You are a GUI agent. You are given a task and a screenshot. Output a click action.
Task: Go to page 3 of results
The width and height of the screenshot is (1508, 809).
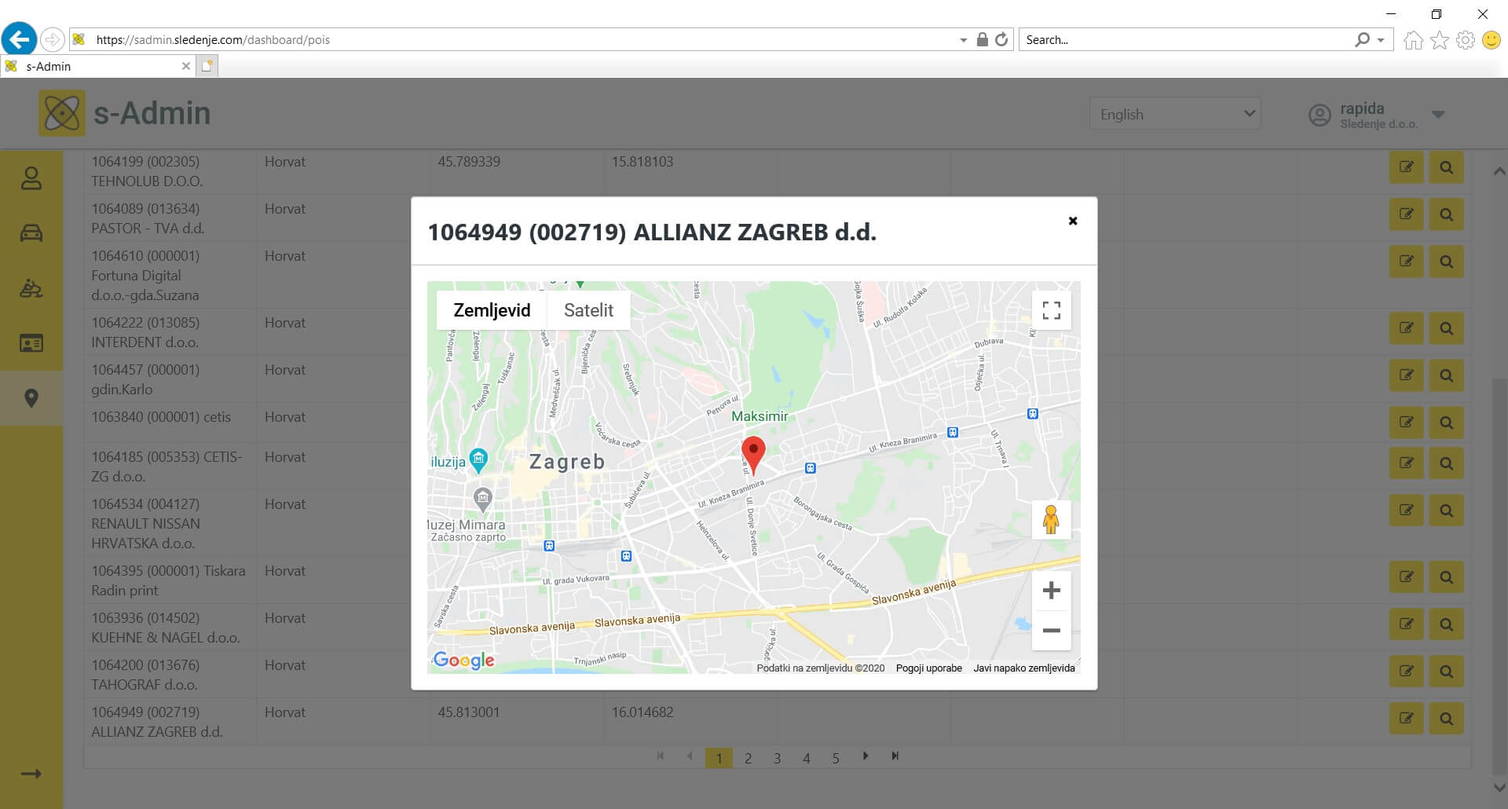click(x=777, y=758)
